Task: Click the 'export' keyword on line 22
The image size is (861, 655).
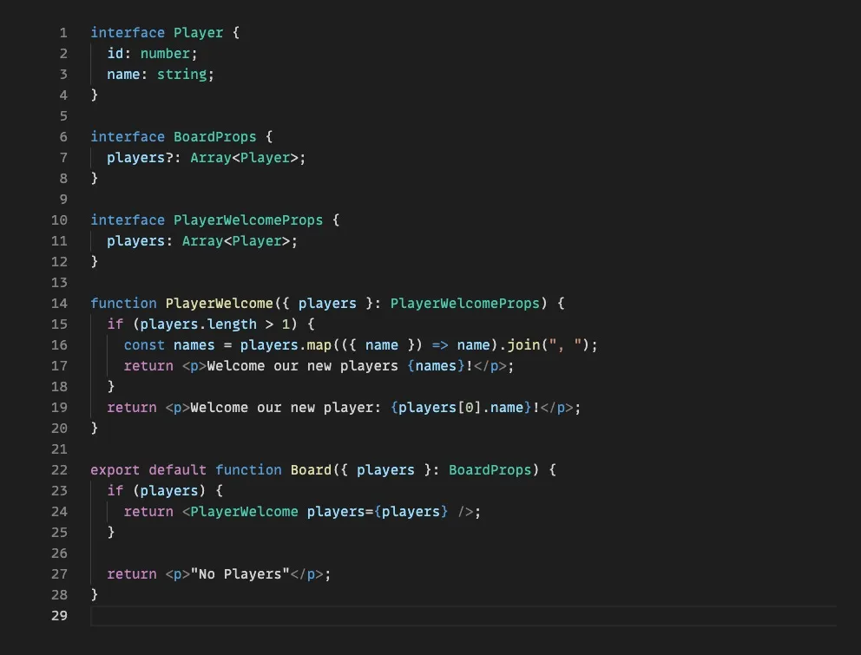Action: (x=115, y=470)
